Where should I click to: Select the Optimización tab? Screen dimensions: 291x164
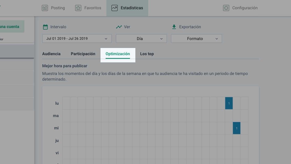(118, 54)
